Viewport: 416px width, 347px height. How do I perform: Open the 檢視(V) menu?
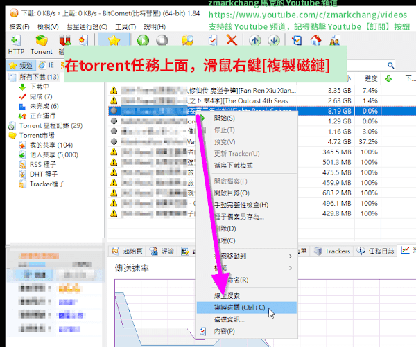pos(48,27)
